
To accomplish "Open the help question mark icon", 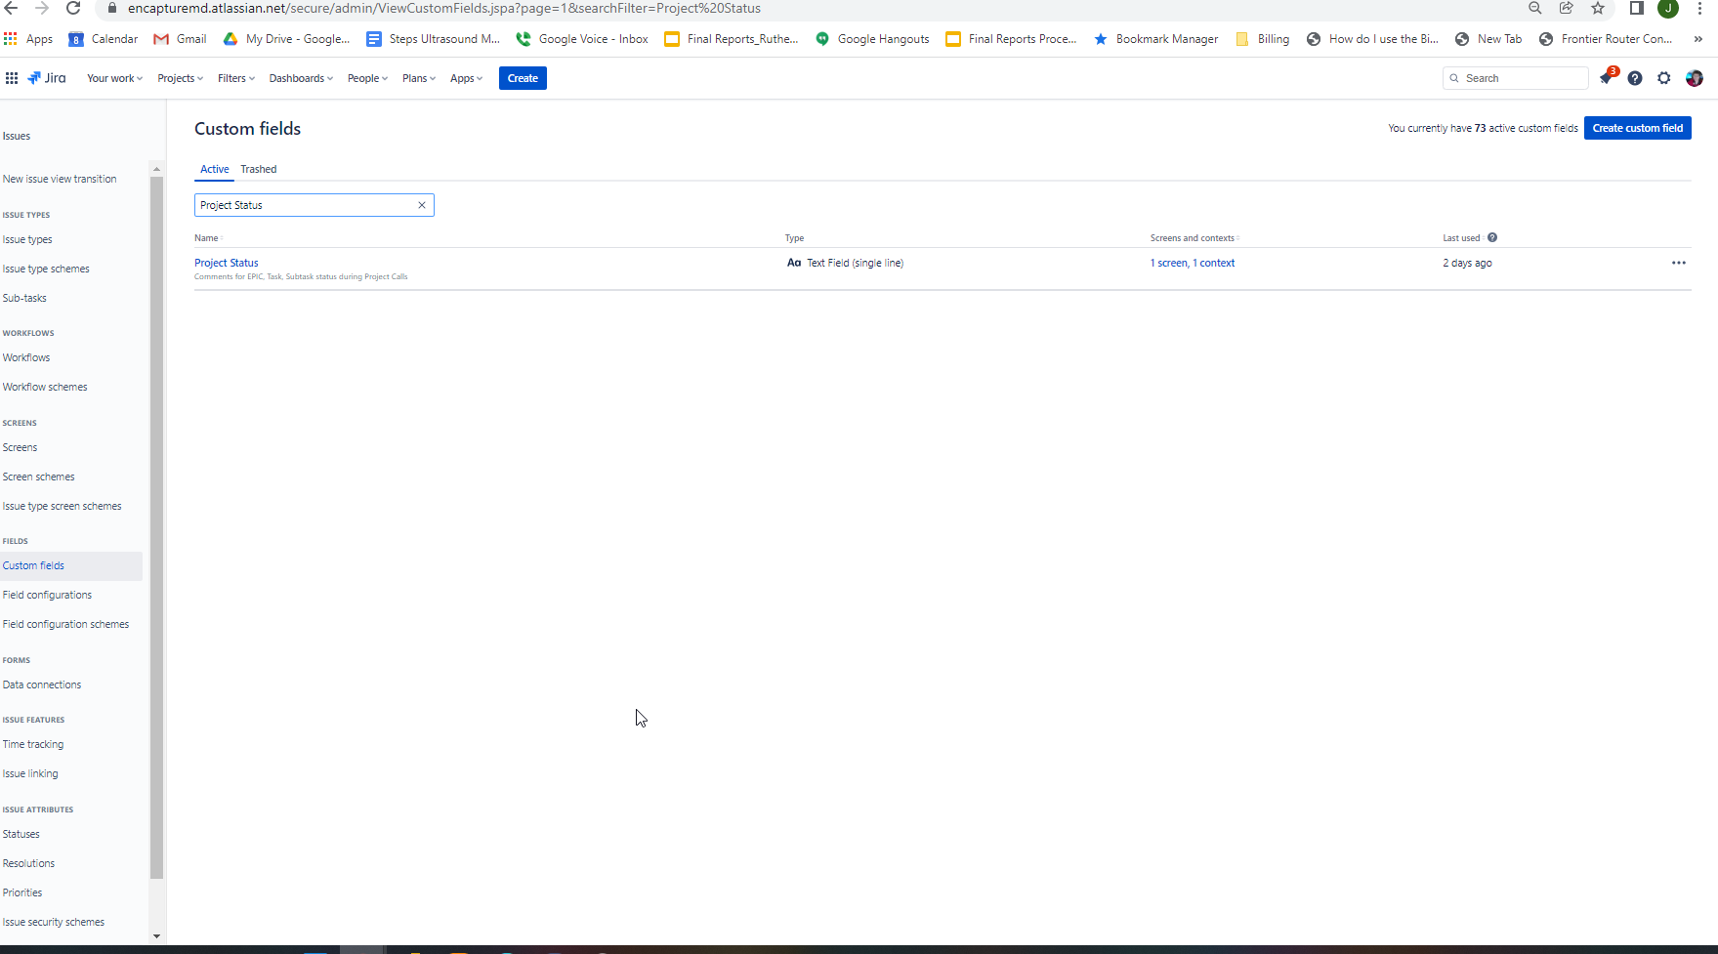I will tap(1635, 78).
